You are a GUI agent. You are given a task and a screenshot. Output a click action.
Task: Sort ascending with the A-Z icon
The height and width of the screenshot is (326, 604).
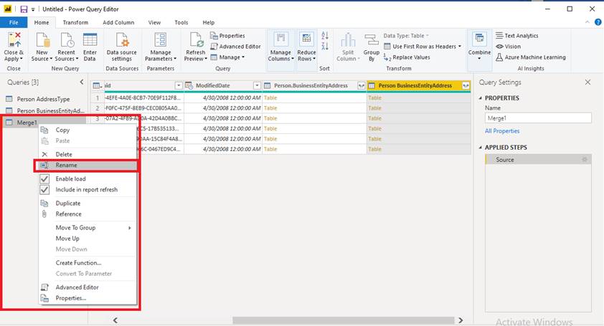click(x=325, y=36)
